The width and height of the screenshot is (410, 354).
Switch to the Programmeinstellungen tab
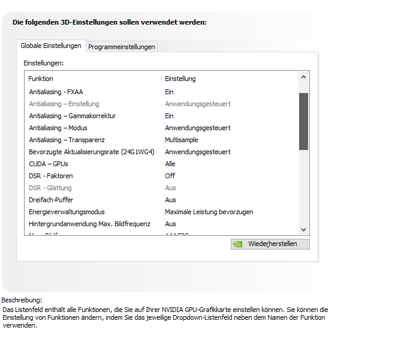[x=122, y=47]
